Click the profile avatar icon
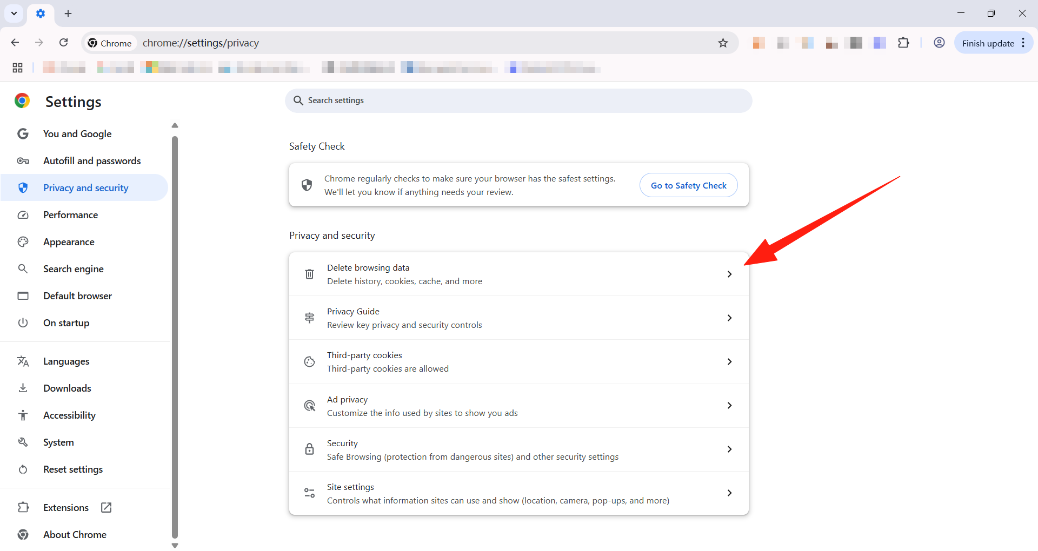1038x551 pixels. point(939,43)
